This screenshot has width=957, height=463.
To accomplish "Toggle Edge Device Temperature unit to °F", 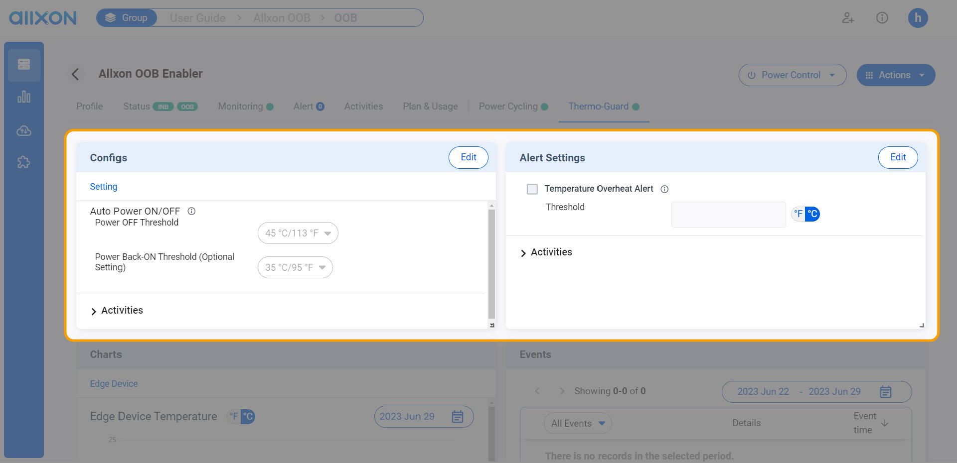I will tap(234, 417).
